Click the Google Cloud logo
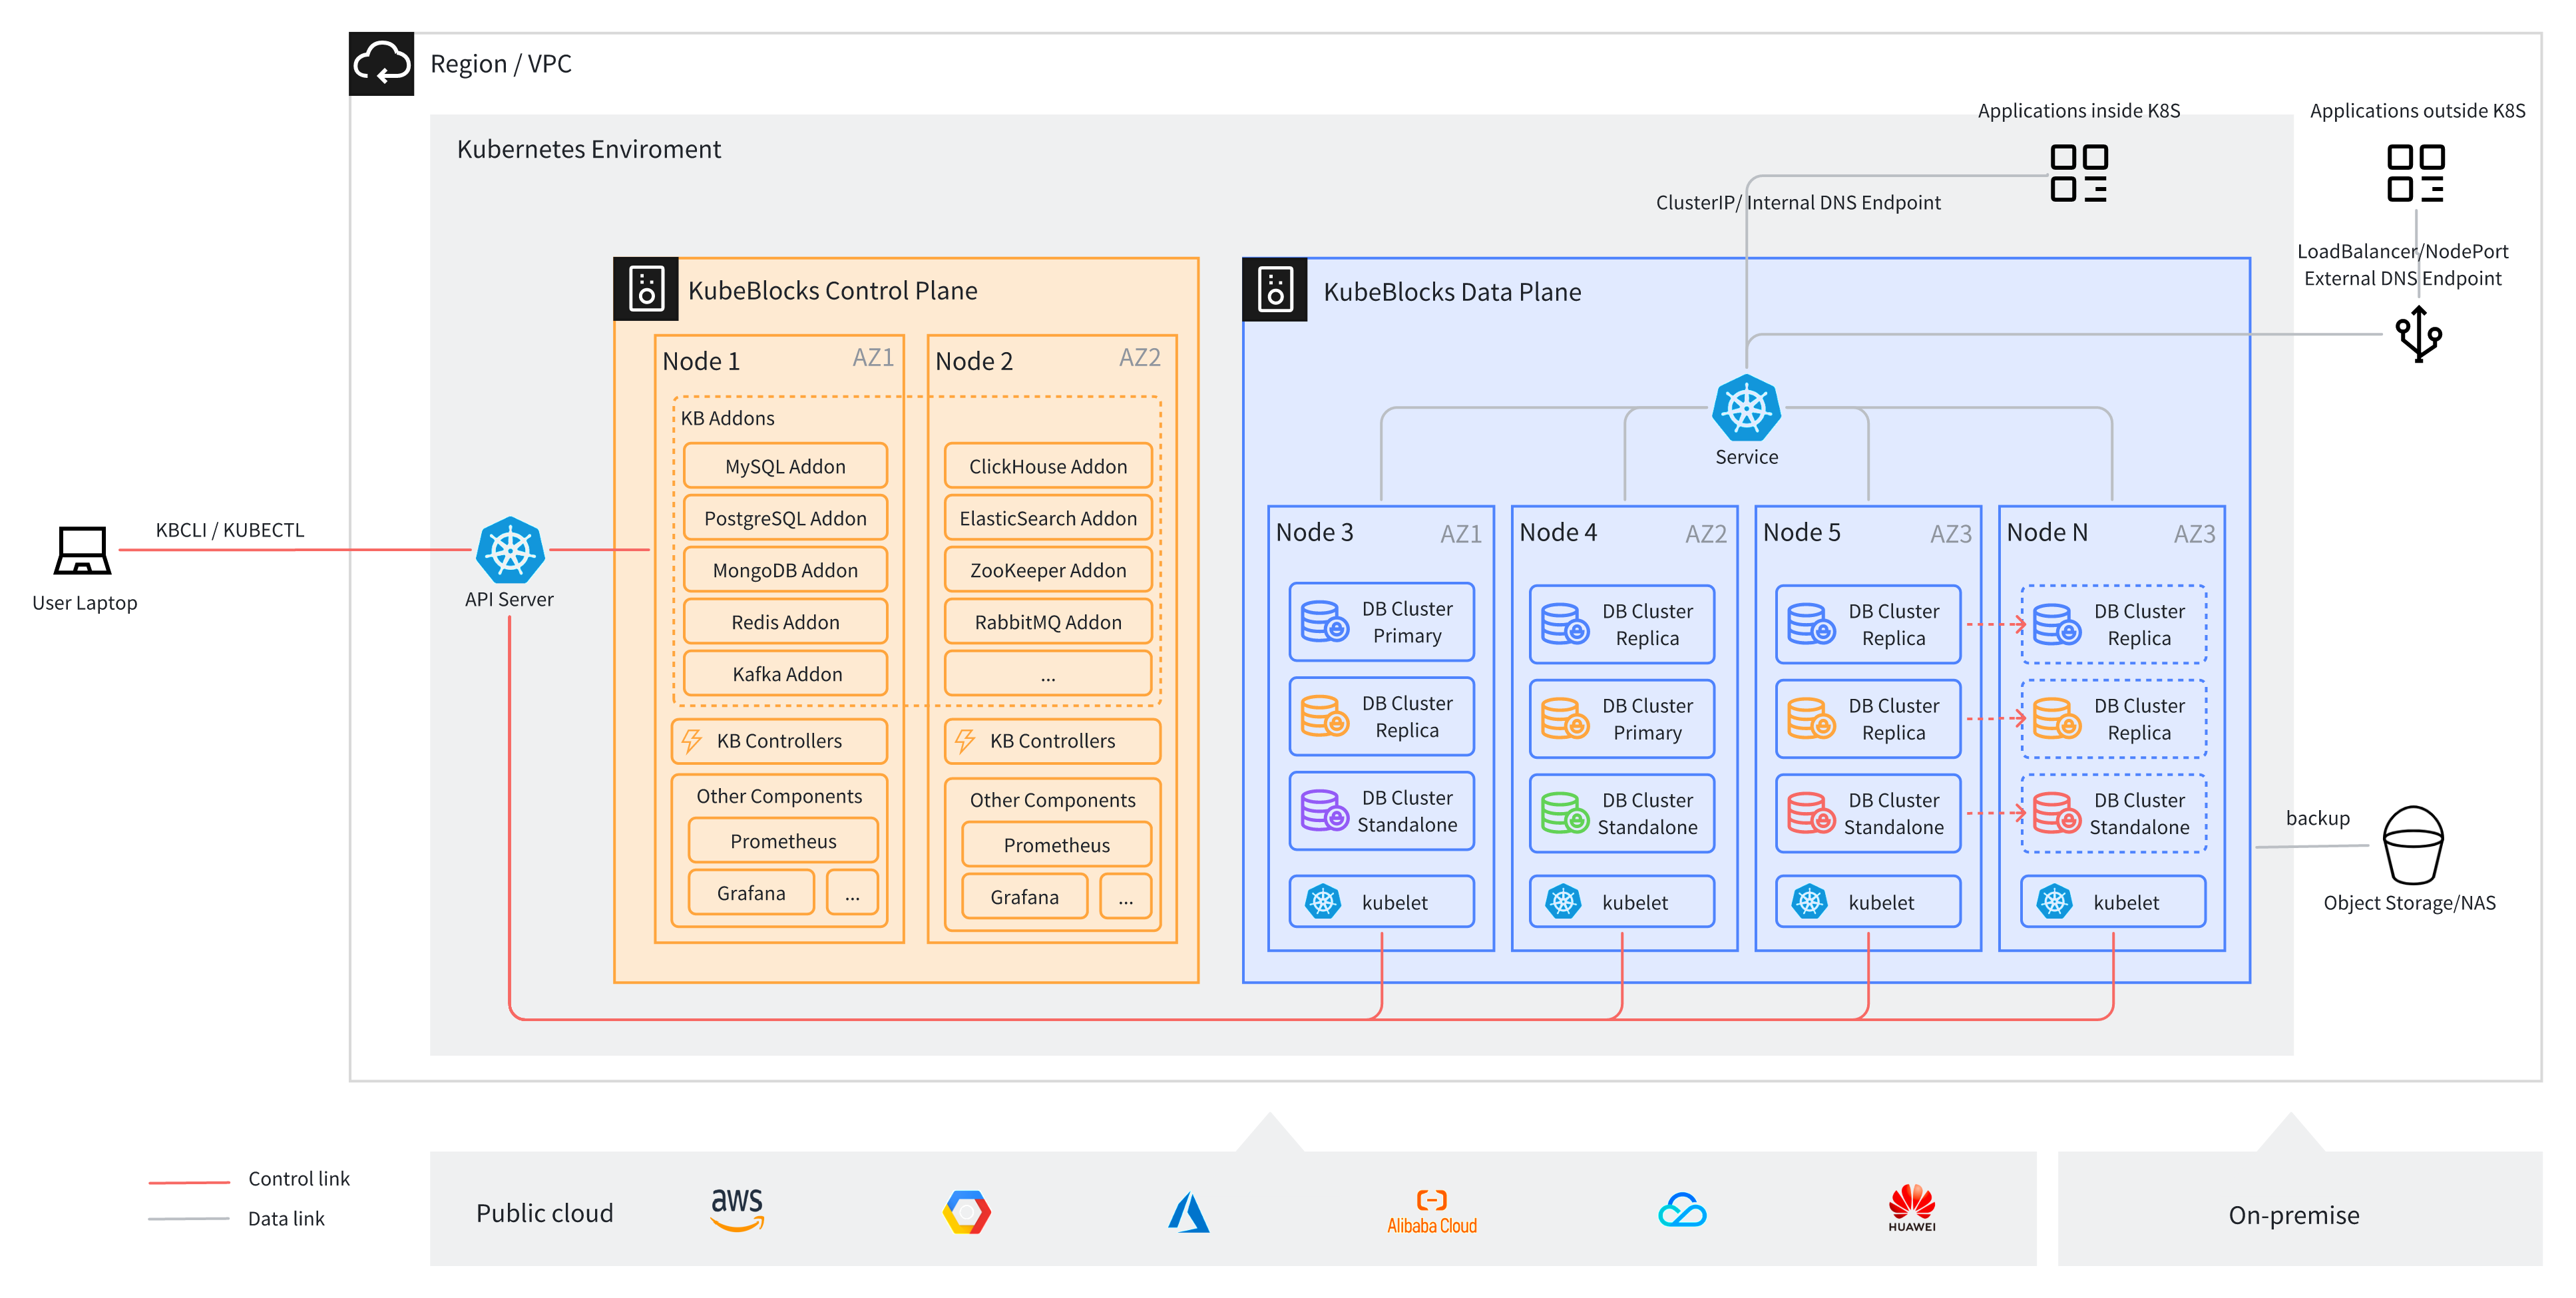This screenshot has height=1298, width=2576. 966,1212
